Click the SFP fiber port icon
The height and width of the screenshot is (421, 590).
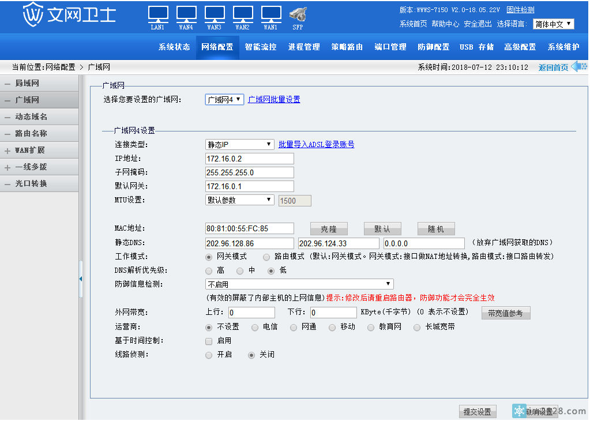[298, 14]
